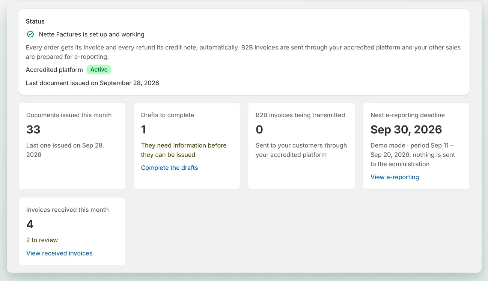Click "Last document issued on September 28, 2026"

point(92,83)
